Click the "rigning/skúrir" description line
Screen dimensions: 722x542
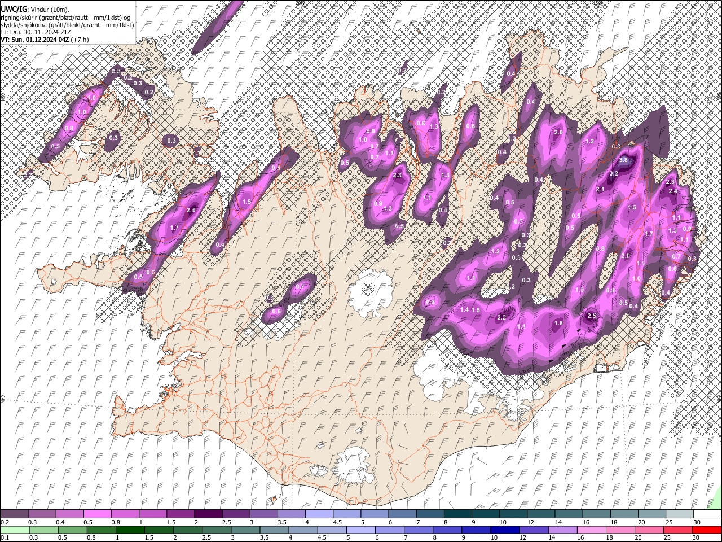point(65,18)
